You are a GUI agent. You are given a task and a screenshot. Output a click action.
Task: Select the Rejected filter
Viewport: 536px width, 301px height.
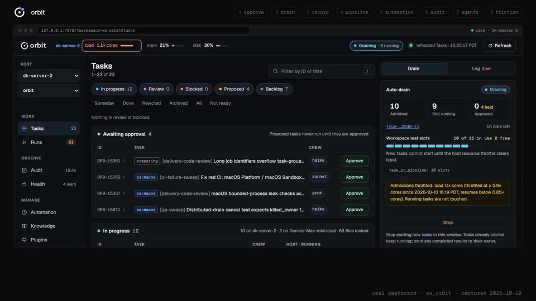(151, 103)
